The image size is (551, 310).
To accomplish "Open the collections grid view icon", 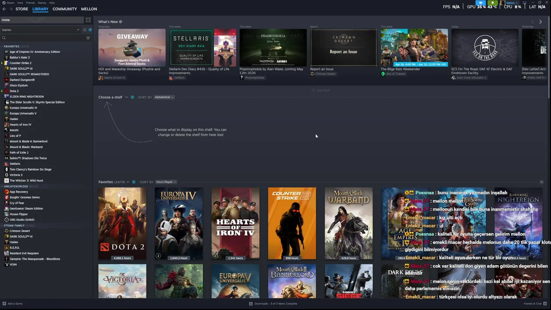I will click(x=88, y=20).
